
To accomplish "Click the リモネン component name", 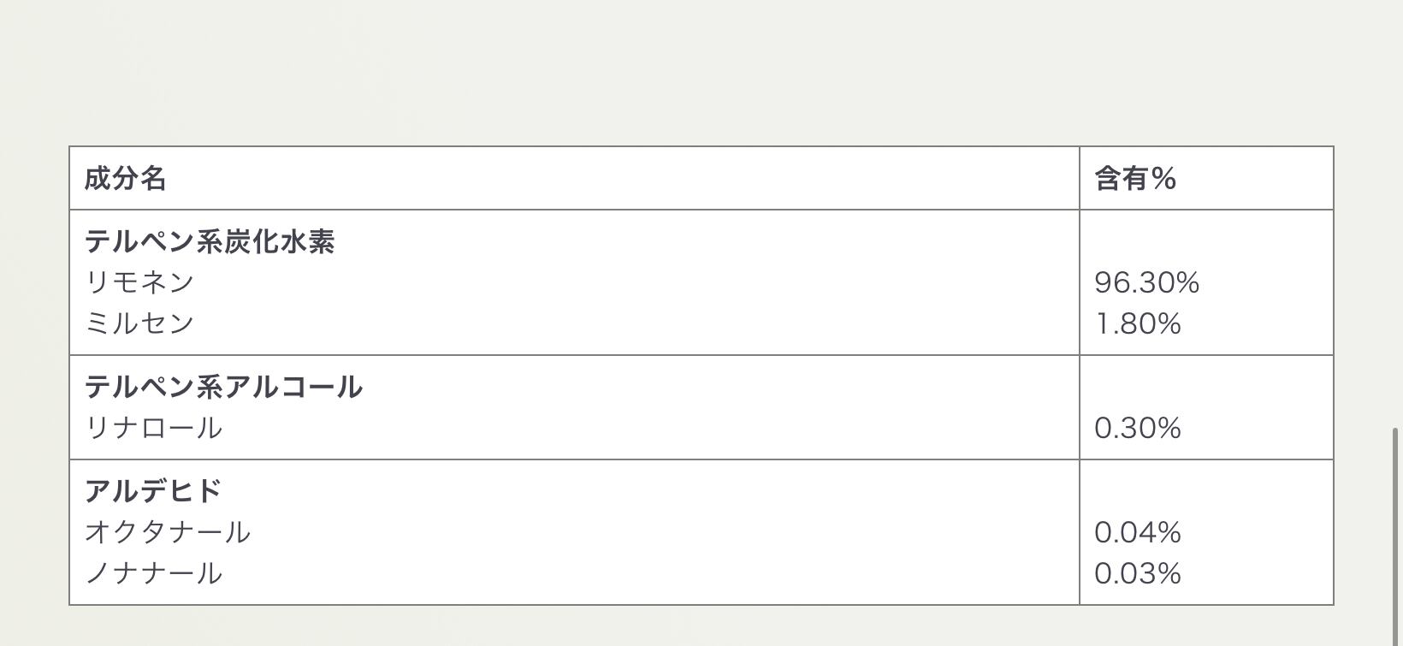I will 139,282.
